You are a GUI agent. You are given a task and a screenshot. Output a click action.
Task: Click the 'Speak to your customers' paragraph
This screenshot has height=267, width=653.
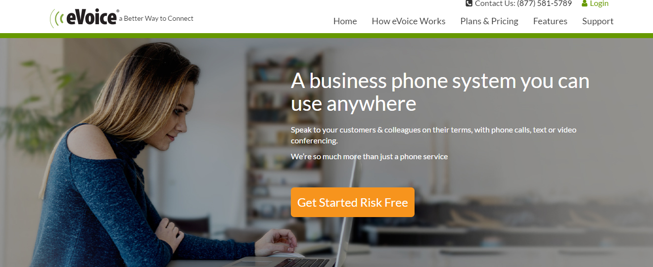pyautogui.click(x=434, y=135)
